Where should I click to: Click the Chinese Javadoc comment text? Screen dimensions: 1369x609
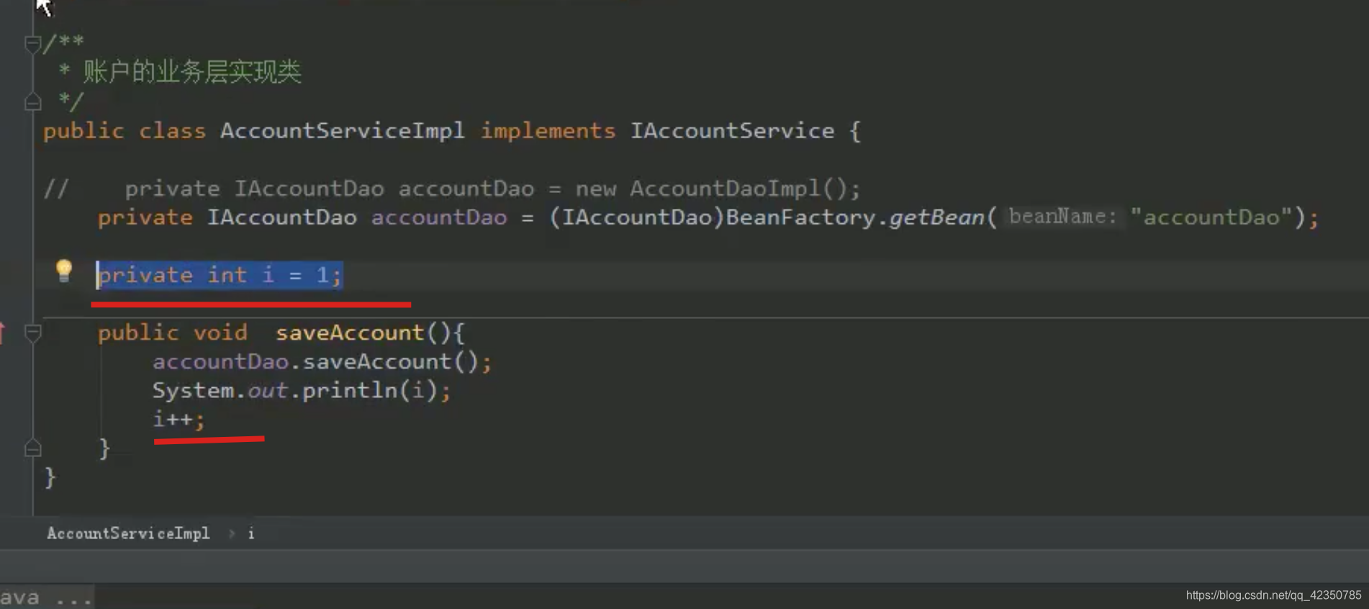point(191,72)
